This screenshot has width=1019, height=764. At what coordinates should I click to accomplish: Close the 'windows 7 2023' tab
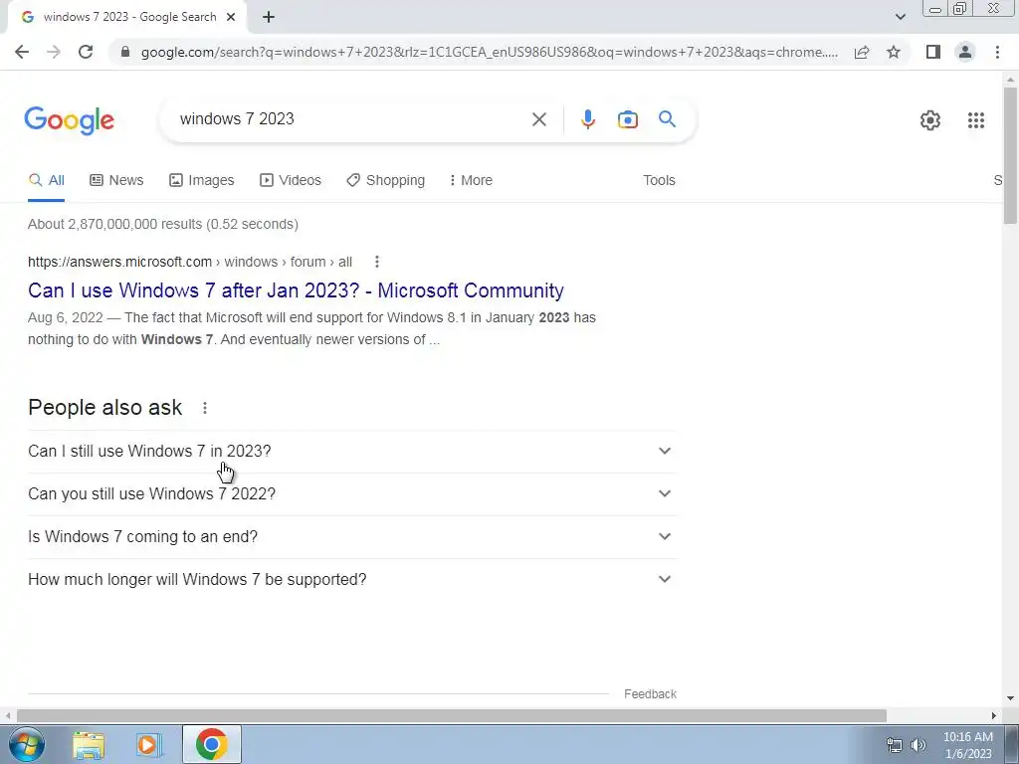[231, 18]
